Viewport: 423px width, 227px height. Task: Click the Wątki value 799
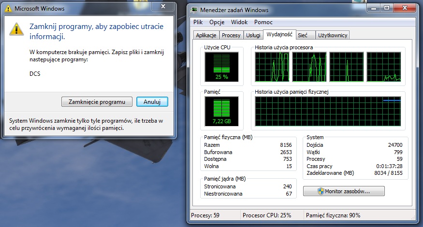coord(398,152)
